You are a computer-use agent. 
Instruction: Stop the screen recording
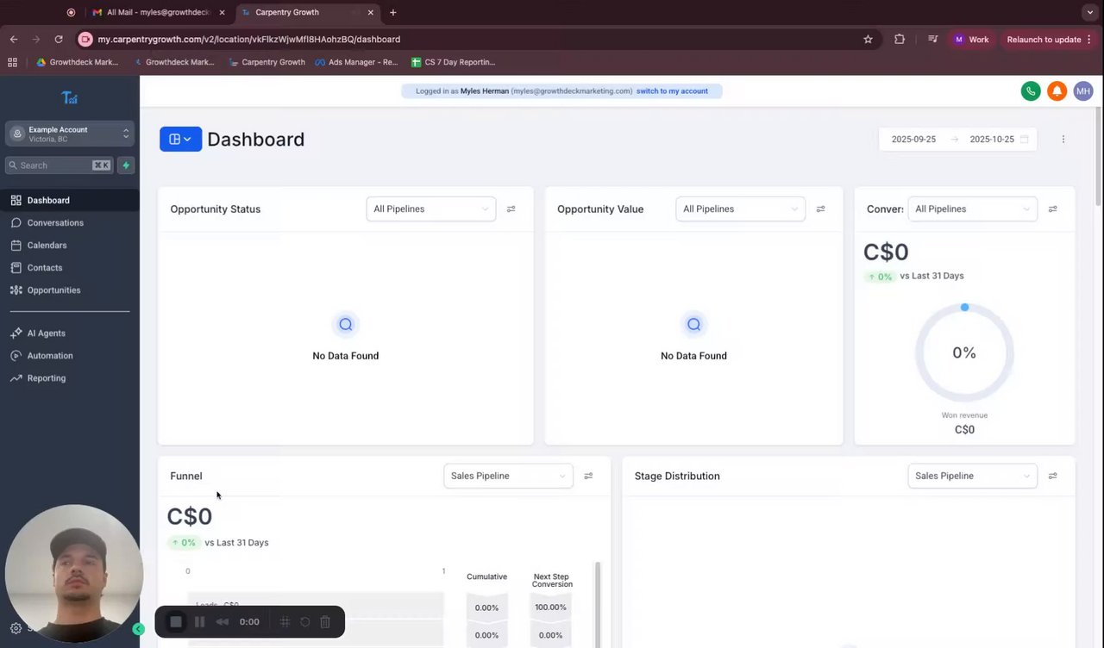click(x=176, y=621)
